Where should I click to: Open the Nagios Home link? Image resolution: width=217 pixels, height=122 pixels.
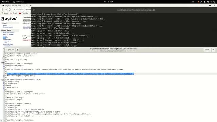click(x=5, y=25)
